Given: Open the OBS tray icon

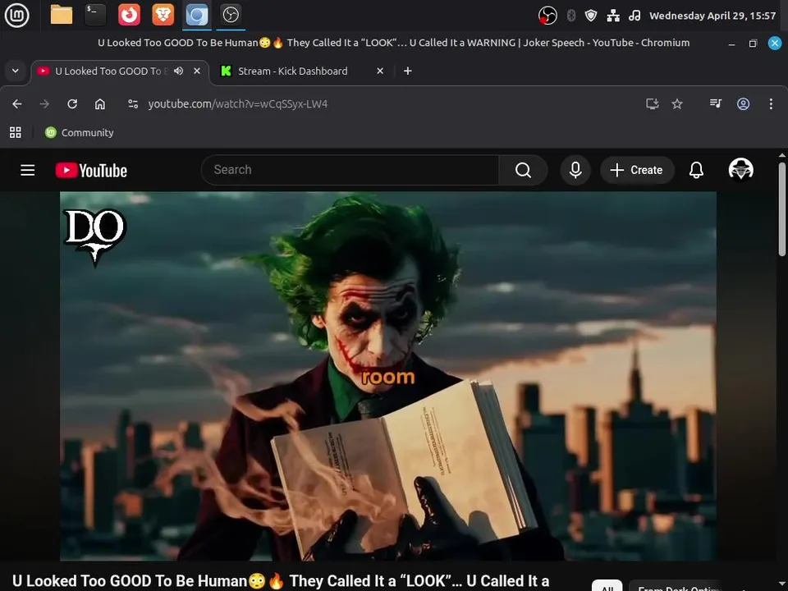Looking at the screenshot, I should 547,16.
